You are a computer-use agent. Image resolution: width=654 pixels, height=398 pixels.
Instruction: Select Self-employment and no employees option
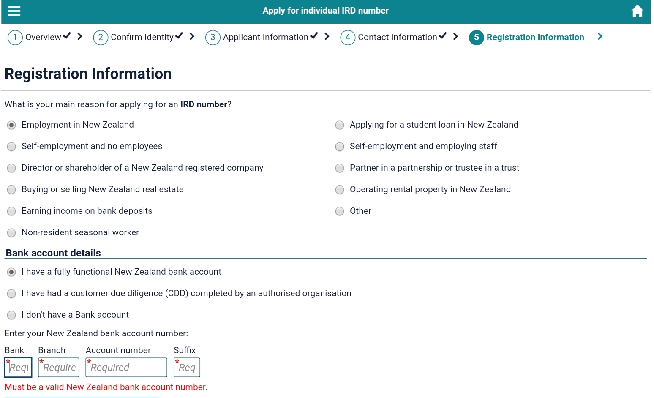point(12,147)
